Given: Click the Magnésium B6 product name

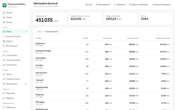Looking at the screenshot, I should (x=42, y=87).
